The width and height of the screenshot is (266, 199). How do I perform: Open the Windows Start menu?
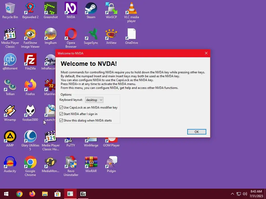tap(6, 194)
